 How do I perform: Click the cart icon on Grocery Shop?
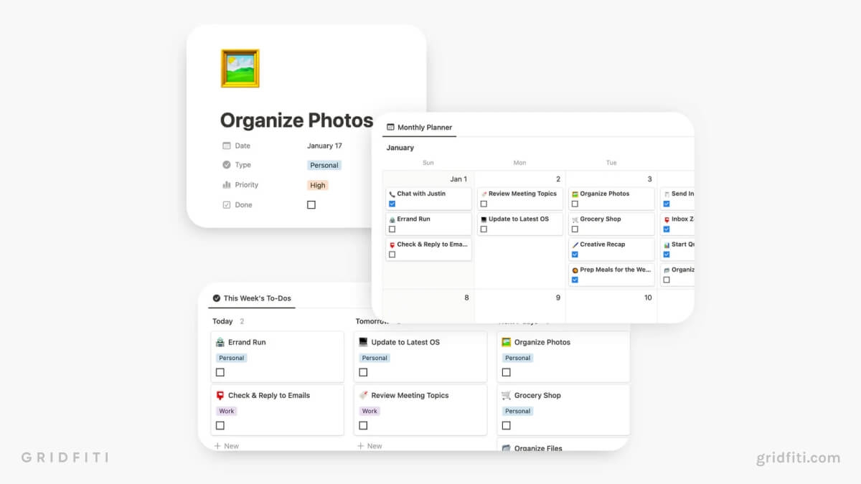point(574,219)
